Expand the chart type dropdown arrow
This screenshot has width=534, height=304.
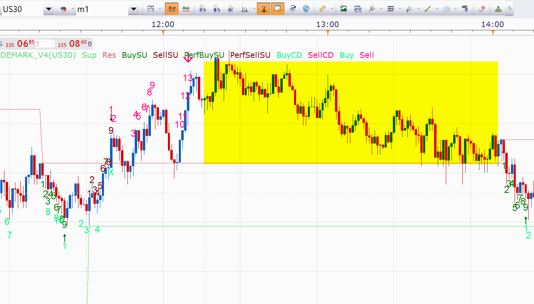click(x=160, y=9)
